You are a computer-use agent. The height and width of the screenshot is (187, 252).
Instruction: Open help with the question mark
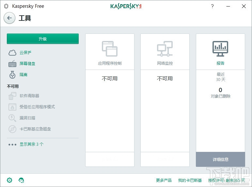(x=212, y=6)
